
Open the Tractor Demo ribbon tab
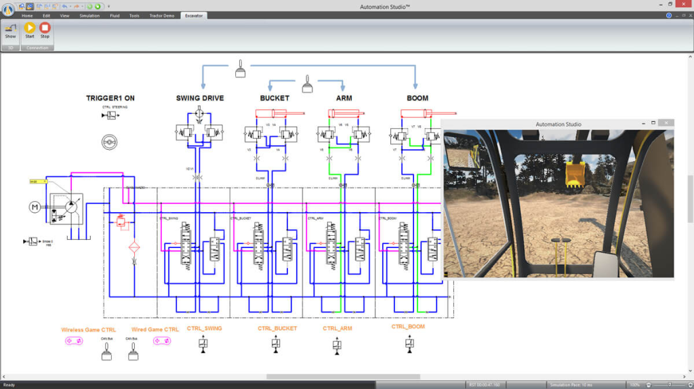pos(161,16)
